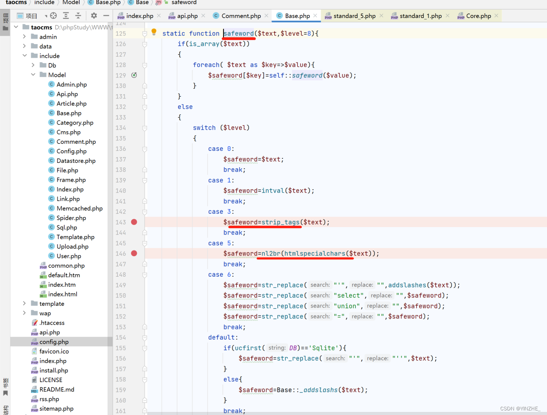The width and height of the screenshot is (547, 415).
Task: Close the index.php editor tab
Action: click(x=159, y=16)
